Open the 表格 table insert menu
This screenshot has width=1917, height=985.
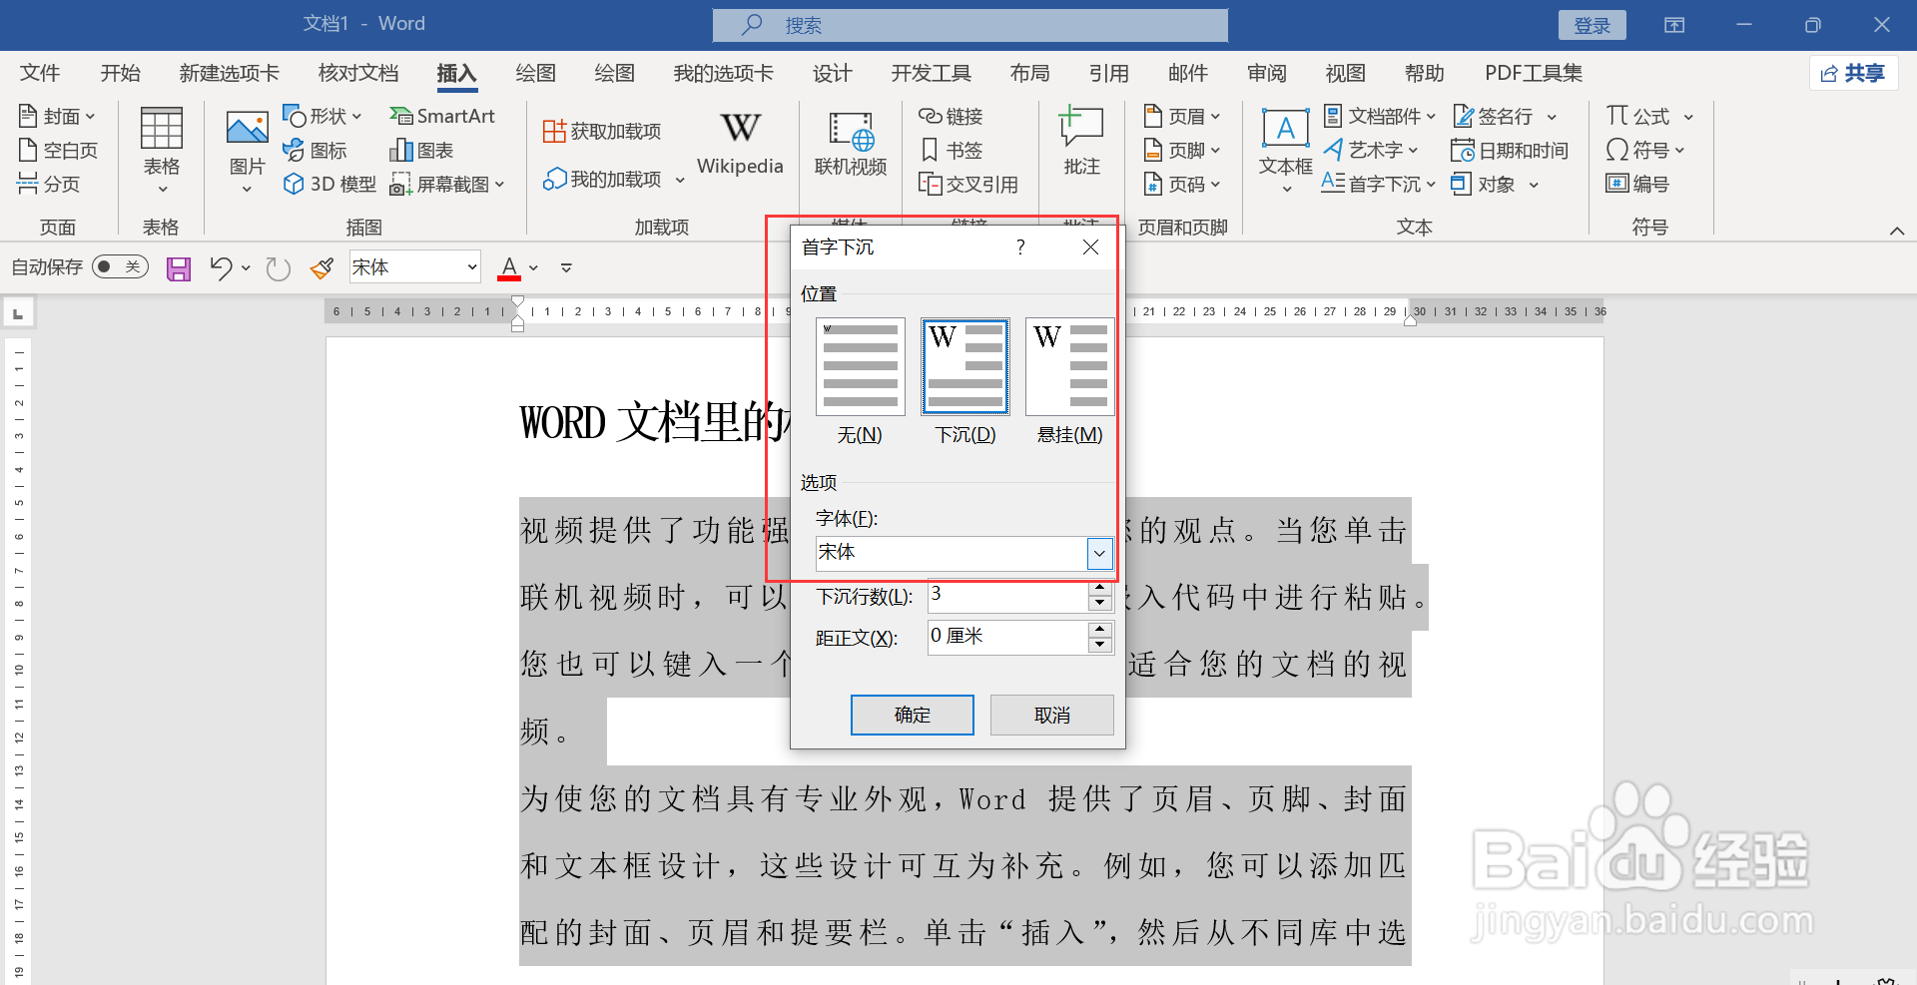point(162,150)
